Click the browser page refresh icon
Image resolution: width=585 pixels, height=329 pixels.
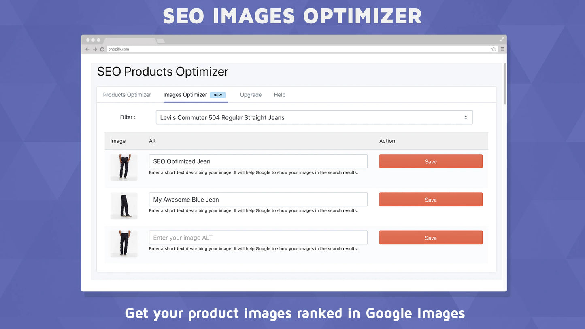tap(102, 49)
